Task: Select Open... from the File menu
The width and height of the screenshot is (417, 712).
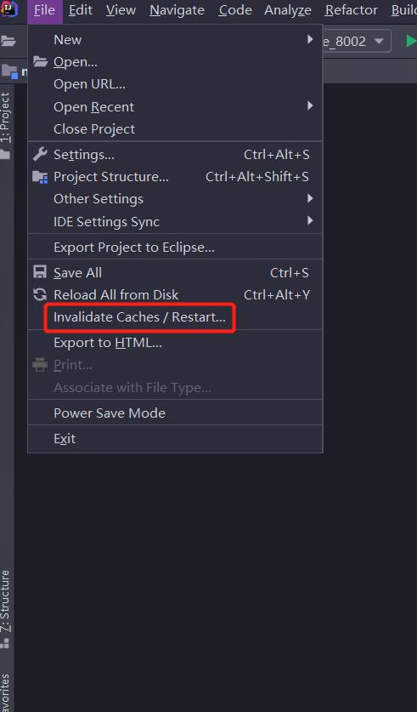Action: click(175, 62)
